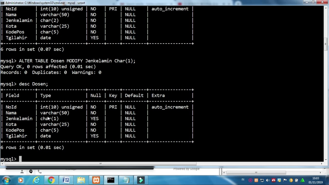Image resolution: width=329 pixels, height=185 pixels.
Task: Click 'auto_increment' in the second table
Action: pyautogui.click(x=170, y=107)
